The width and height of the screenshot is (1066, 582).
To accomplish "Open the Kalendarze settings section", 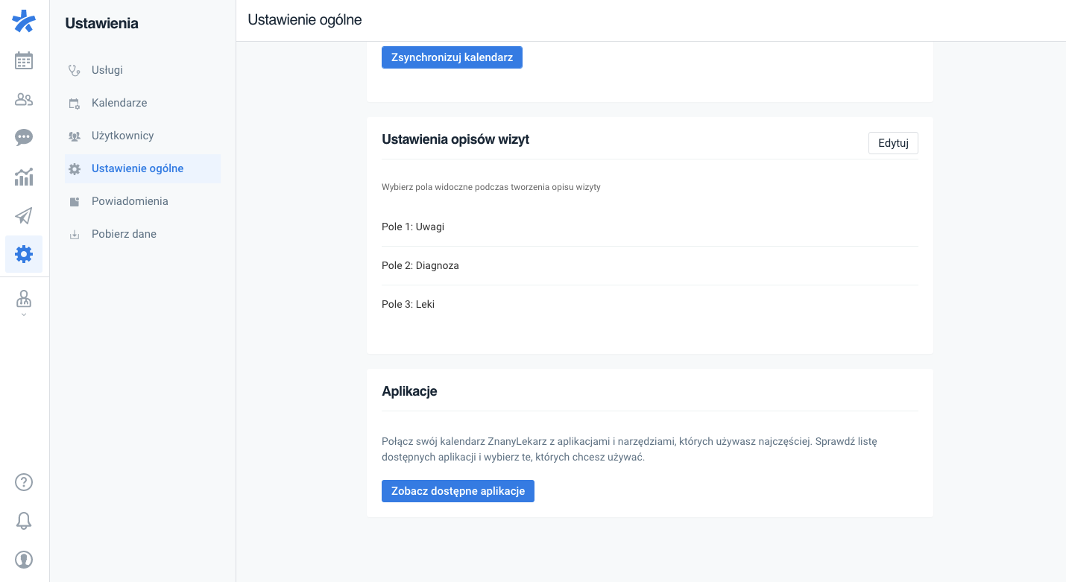I will tap(142, 103).
